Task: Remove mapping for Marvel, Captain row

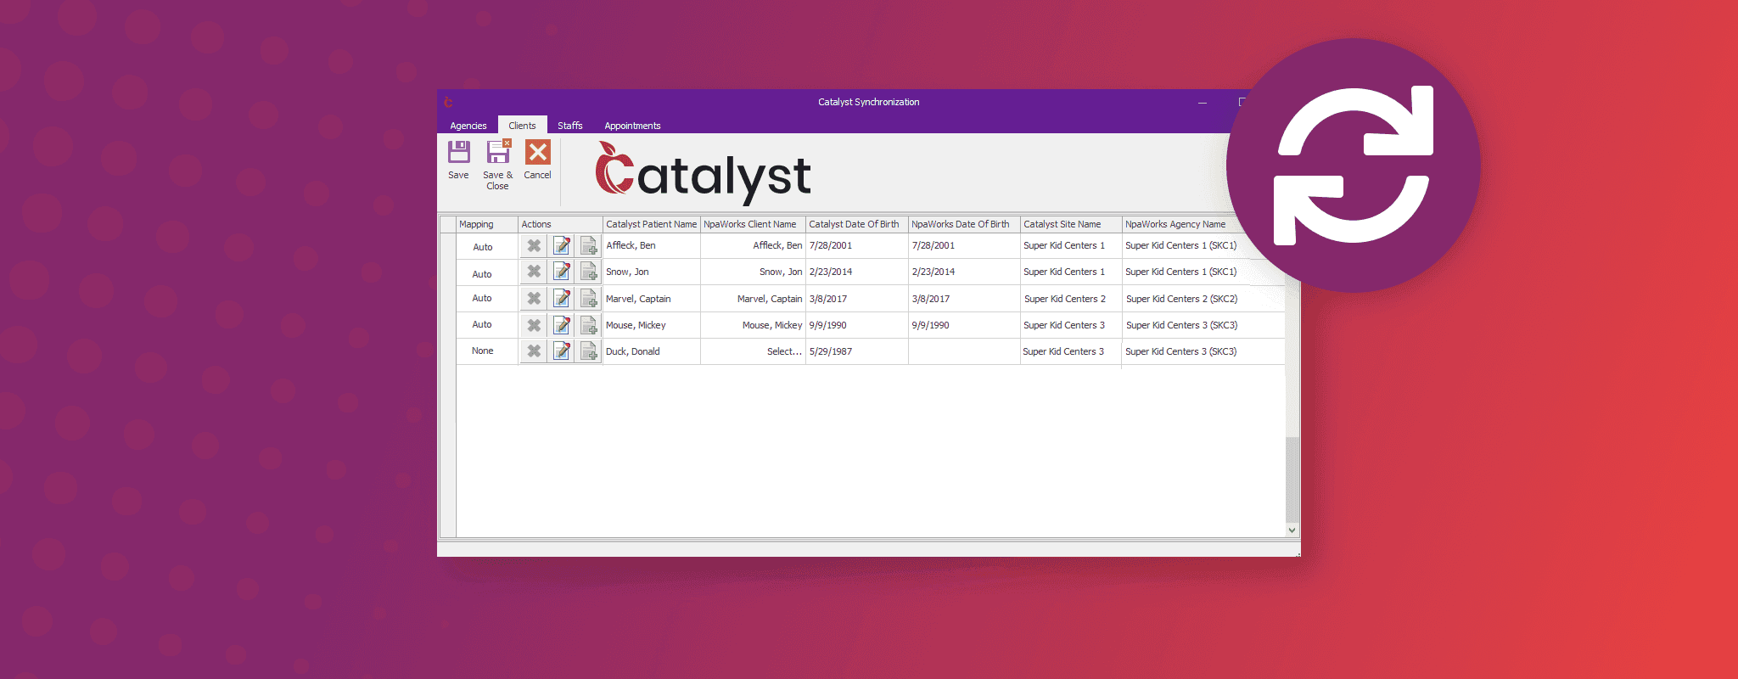Action: [534, 299]
